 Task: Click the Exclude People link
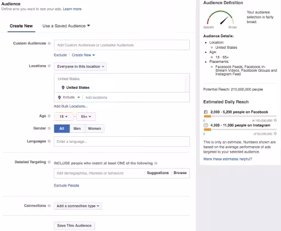click(66, 186)
